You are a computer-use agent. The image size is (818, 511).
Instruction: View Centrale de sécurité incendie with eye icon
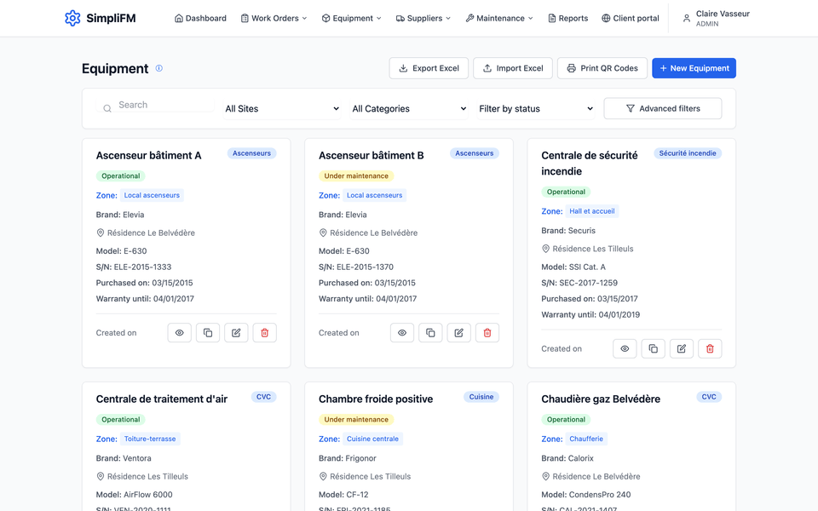click(x=625, y=349)
